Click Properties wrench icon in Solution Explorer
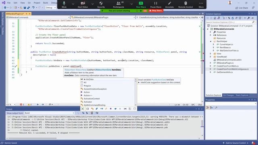Screen dimensions: 258x145 point(249,18)
